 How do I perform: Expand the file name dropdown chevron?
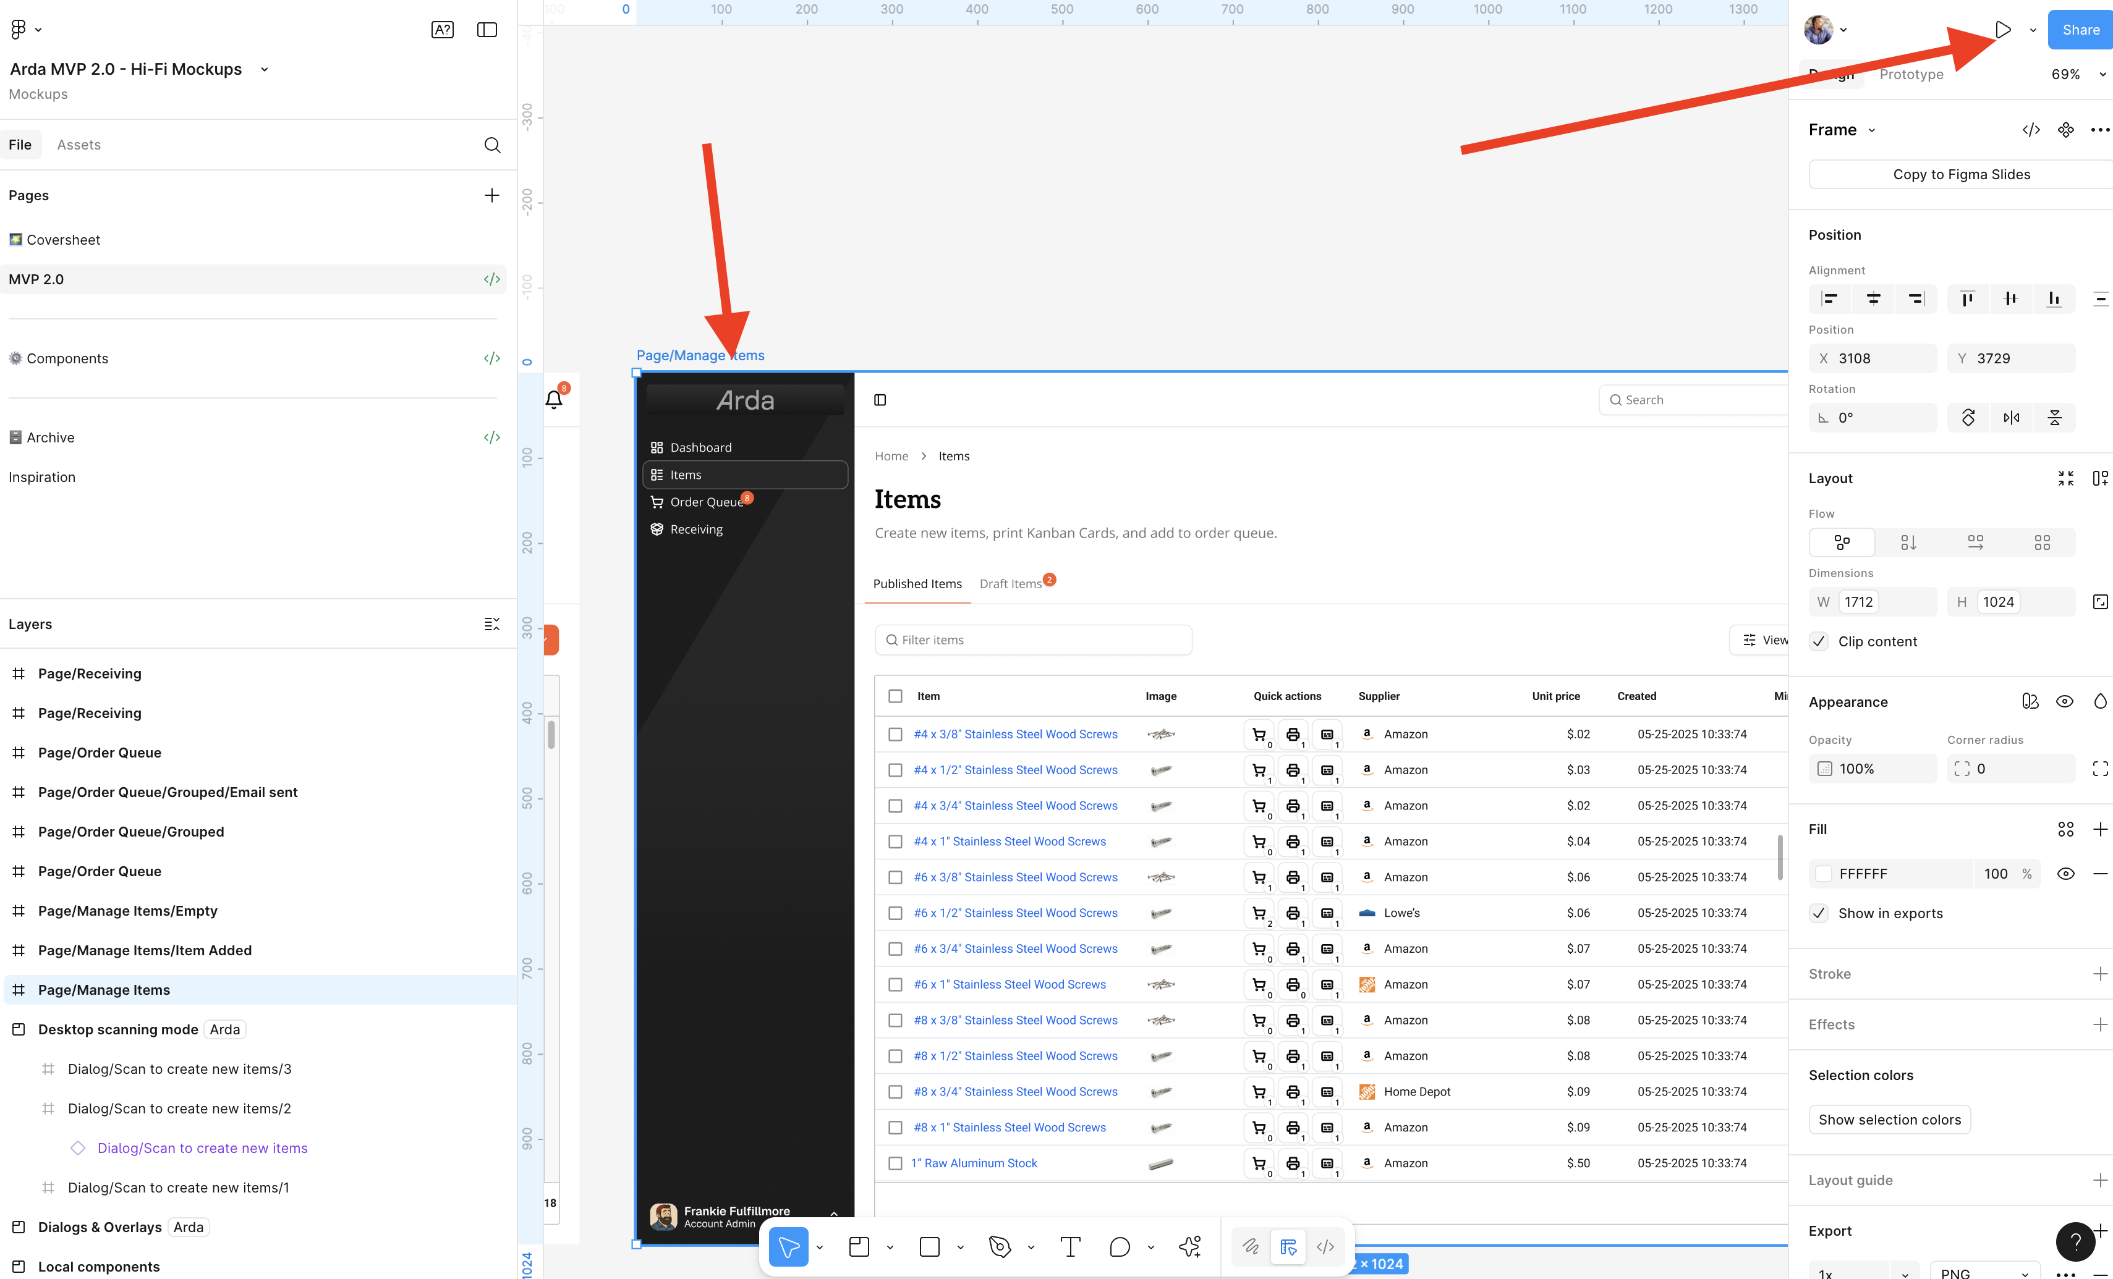point(264,69)
